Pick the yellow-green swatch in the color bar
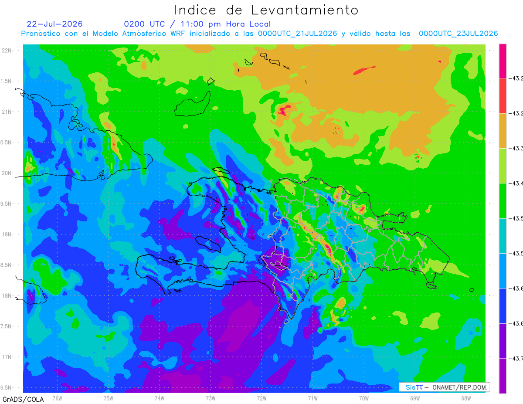Screen dimensions: 523x404 pos(503,166)
